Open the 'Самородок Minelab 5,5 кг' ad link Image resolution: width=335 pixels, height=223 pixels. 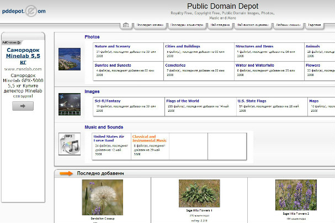[x=23, y=56]
